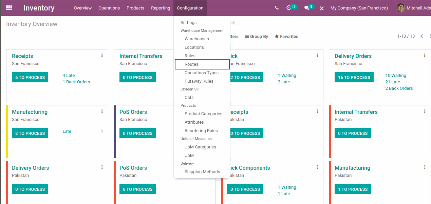Open the 4 Late receipts link
Screen dimensions: 431x204
[69, 76]
